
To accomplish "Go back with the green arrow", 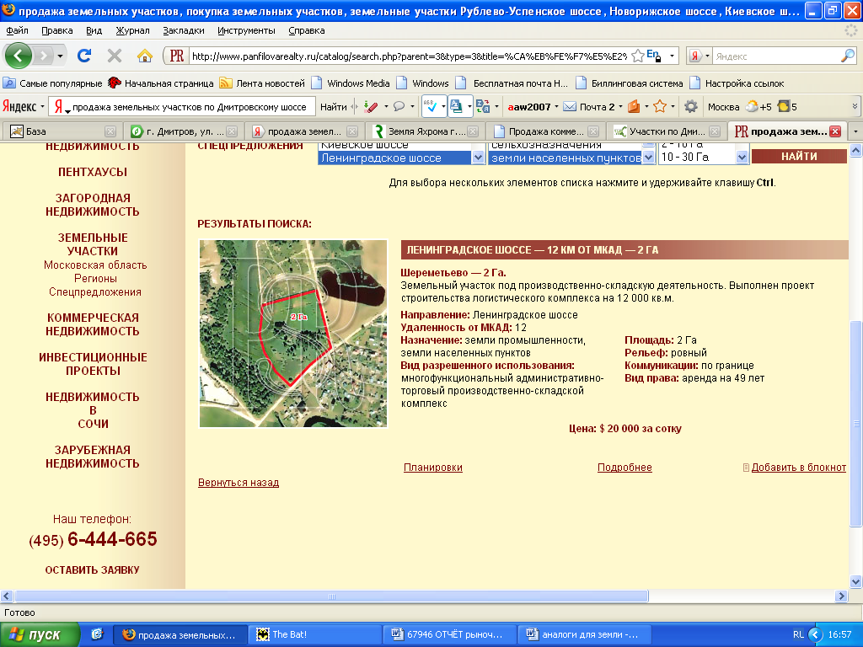I will [19, 56].
